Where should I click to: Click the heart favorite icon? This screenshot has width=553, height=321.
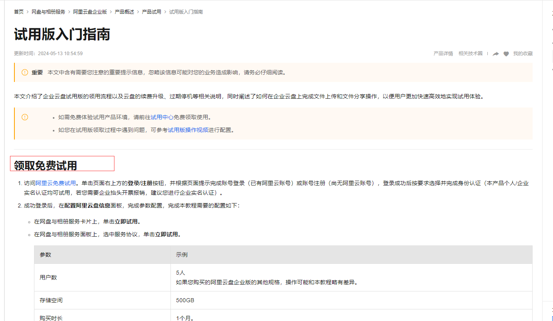coord(506,54)
